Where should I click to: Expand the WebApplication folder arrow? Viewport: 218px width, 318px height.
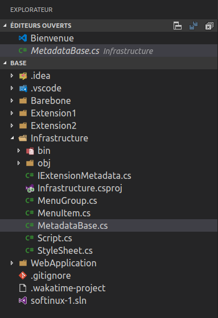point(12,263)
